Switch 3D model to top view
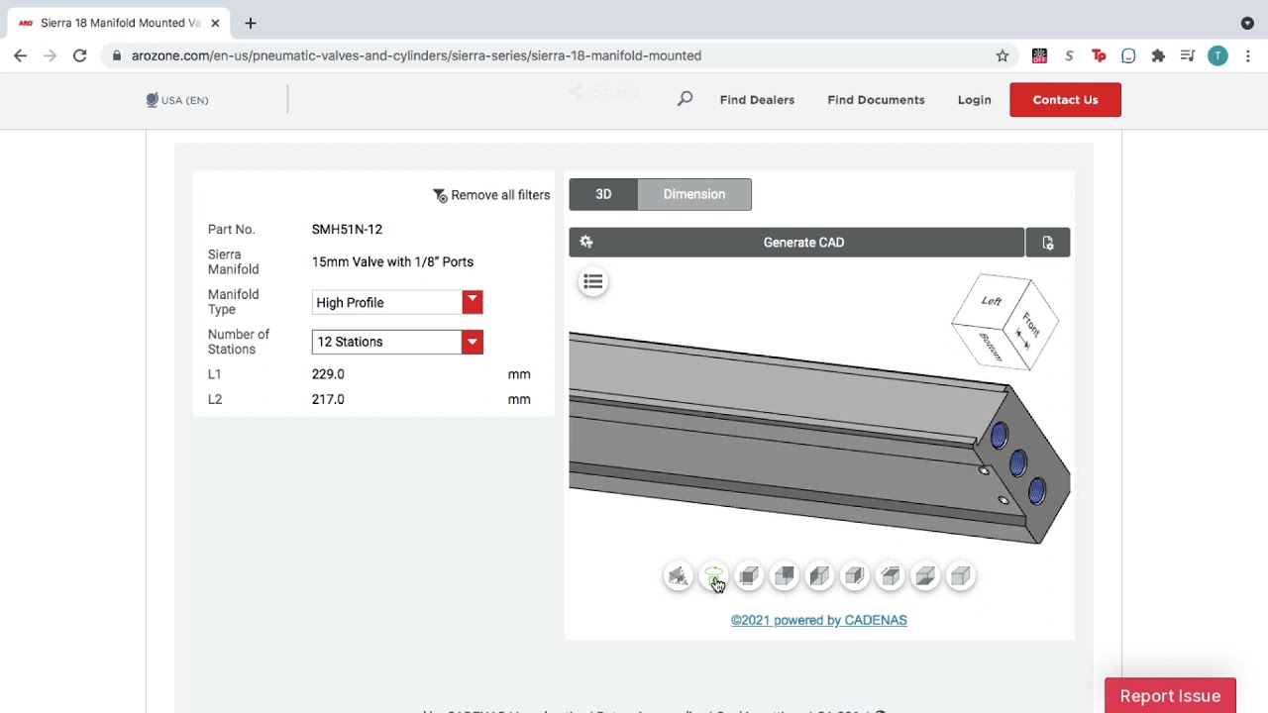 click(x=890, y=576)
